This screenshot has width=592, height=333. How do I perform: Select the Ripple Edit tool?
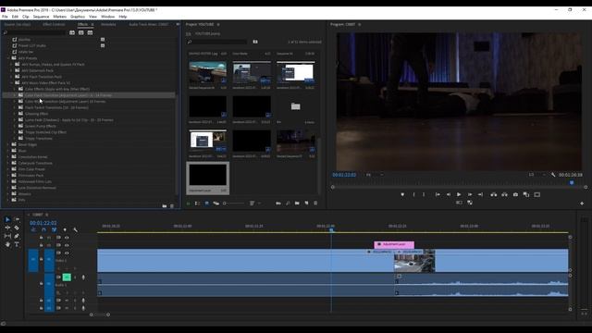(x=7, y=228)
